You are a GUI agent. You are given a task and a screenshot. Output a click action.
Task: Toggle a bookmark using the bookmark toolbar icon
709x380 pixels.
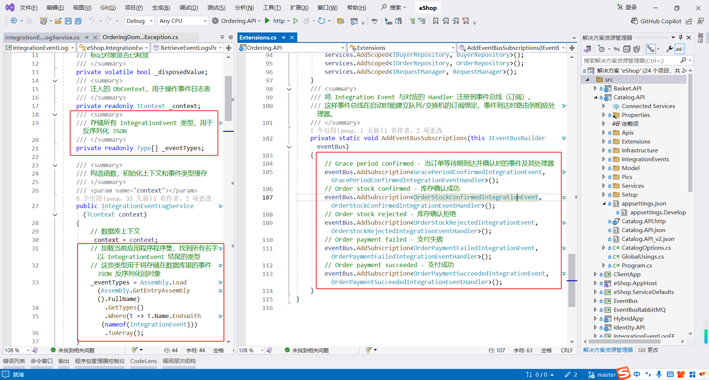point(436,21)
